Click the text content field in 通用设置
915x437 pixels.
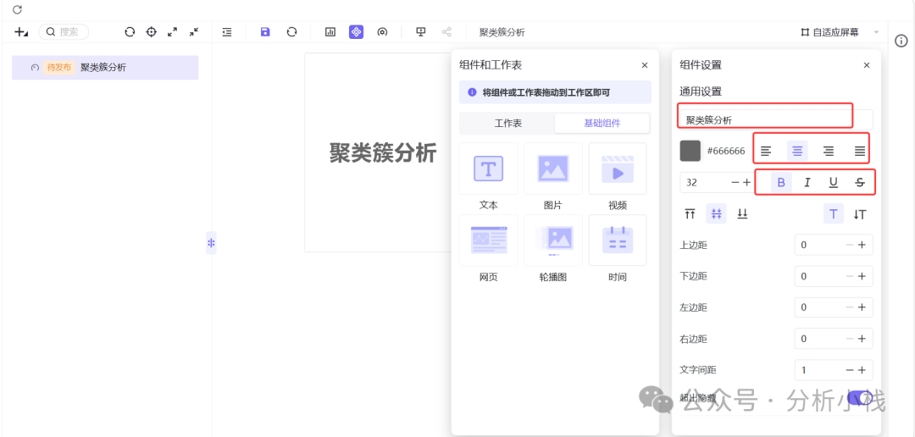pos(776,120)
